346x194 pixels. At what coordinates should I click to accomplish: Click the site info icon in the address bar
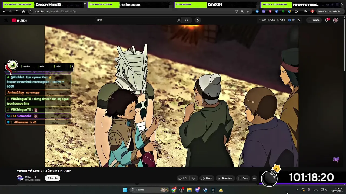coord(31,11)
